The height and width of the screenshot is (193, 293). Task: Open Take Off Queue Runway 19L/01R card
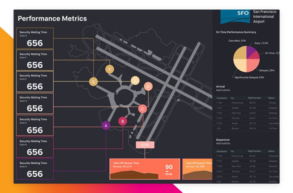point(145,169)
